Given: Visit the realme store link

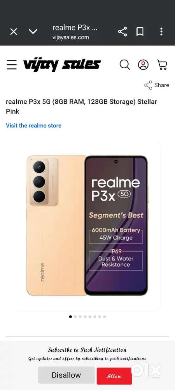Looking at the screenshot, I should pos(33,126).
